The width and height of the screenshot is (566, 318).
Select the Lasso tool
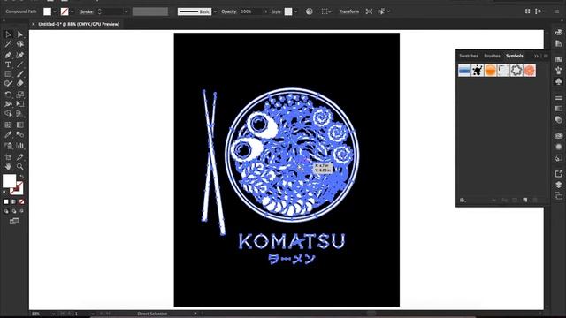[19, 44]
